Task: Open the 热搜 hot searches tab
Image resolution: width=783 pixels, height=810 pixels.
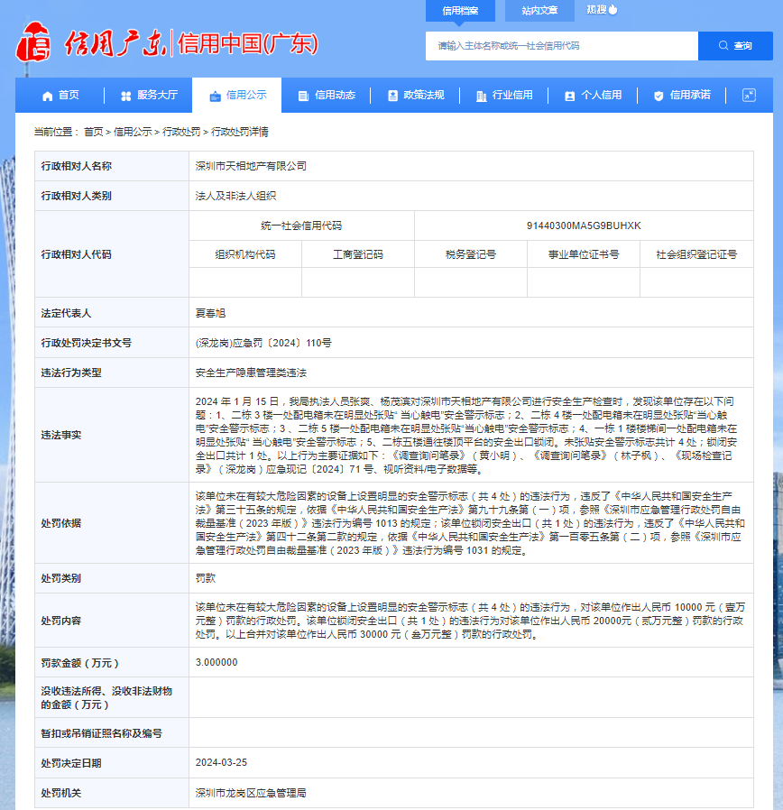Action: point(602,10)
